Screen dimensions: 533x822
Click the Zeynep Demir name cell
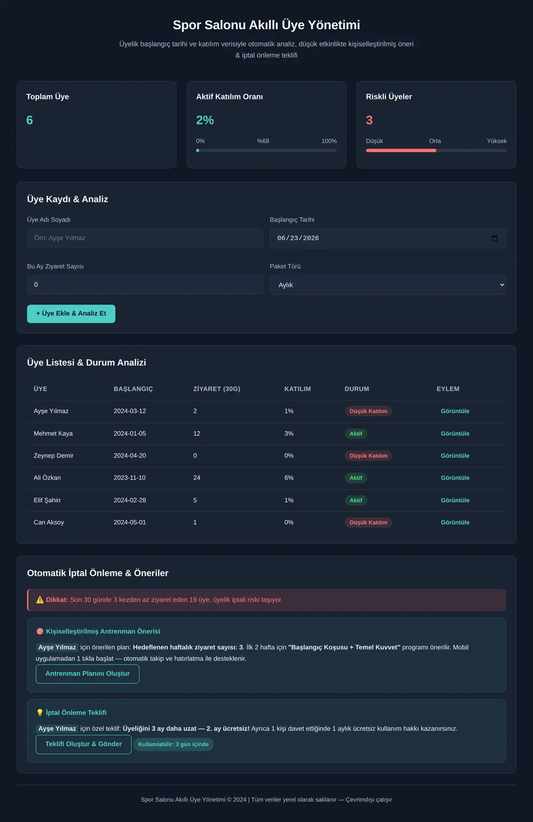(x=54, y=456)
